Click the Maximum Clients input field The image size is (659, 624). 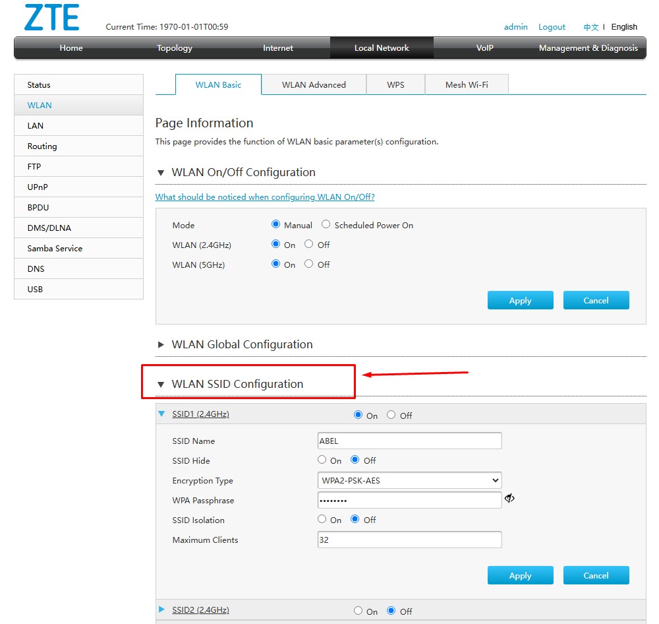(410, 540)
